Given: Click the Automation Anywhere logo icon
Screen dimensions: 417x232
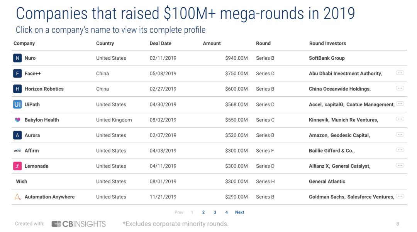Looking at the screenshot, I should (17, 197).
